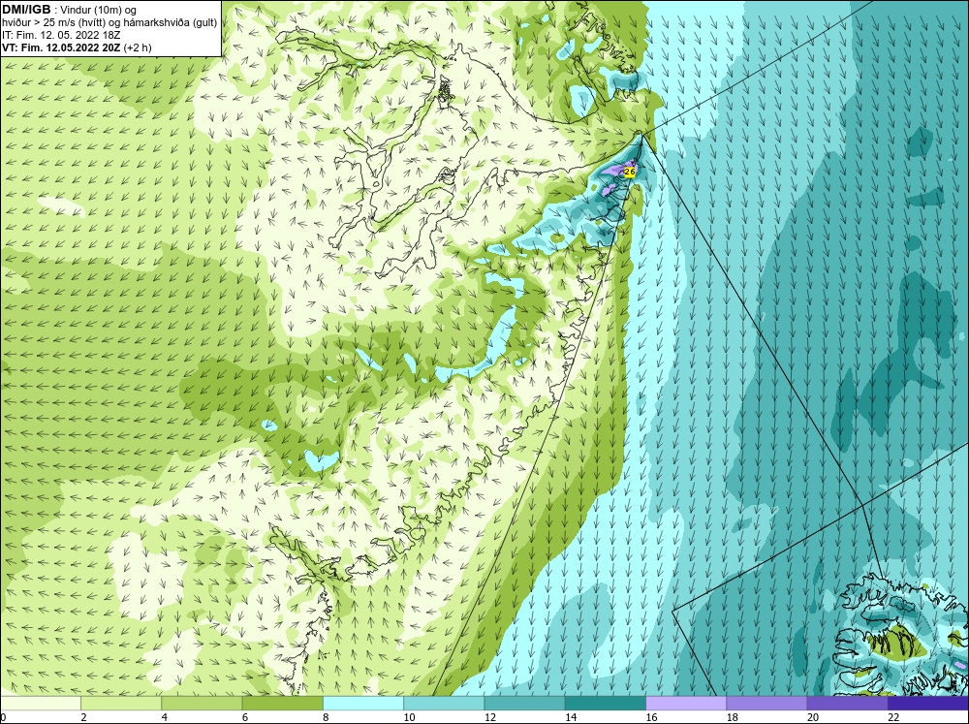Click the legend scale label '22'
The image size is (969, 724).
pyautogui.click(x=893, y=717)
